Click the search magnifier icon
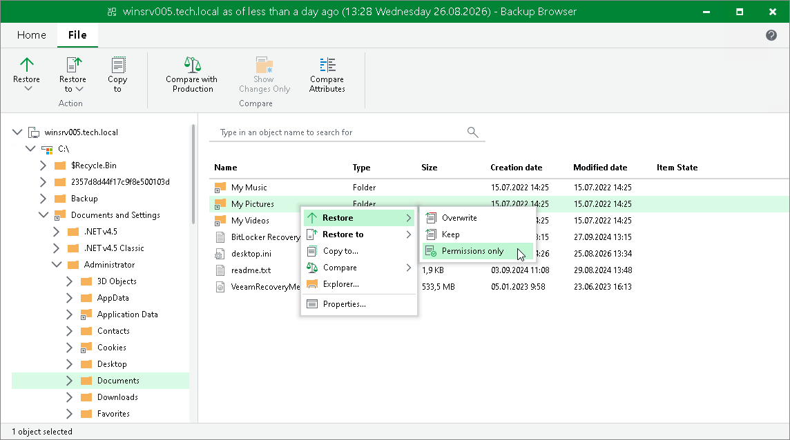 (x=472, y=132)
